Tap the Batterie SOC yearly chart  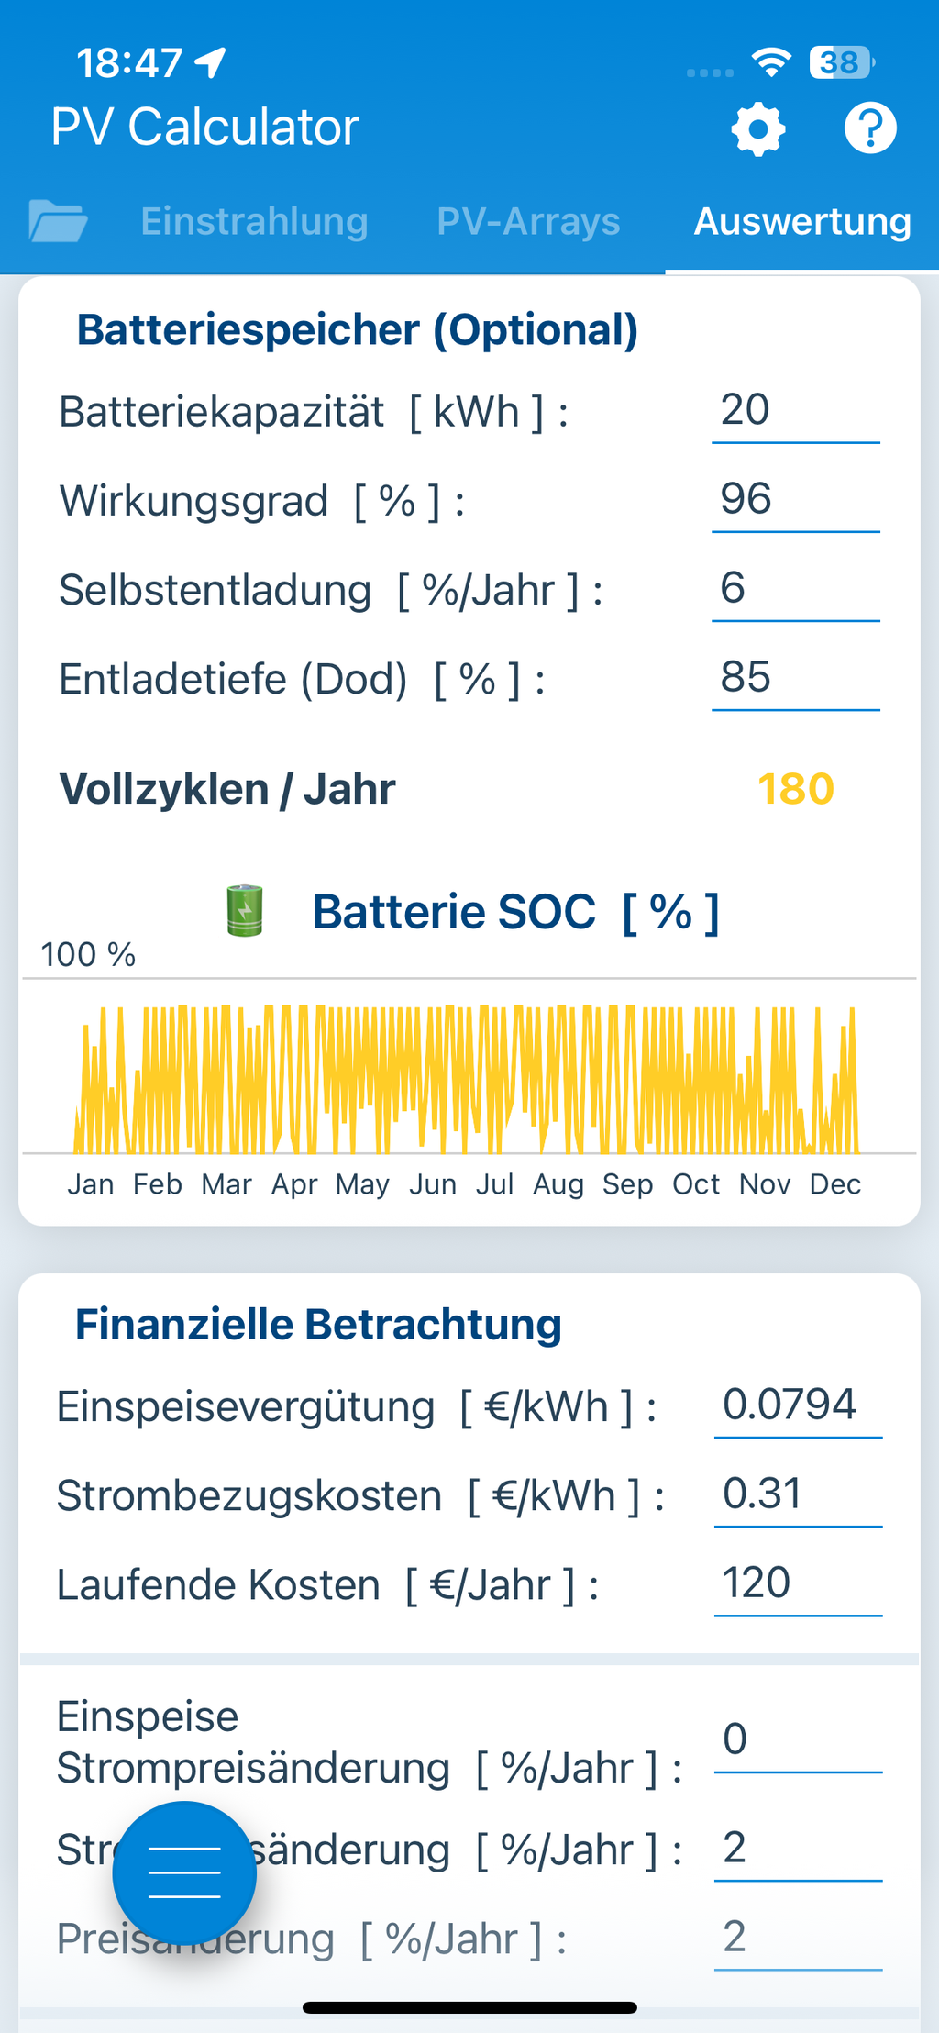pos(468,1078)
